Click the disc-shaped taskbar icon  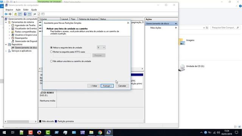39,133
